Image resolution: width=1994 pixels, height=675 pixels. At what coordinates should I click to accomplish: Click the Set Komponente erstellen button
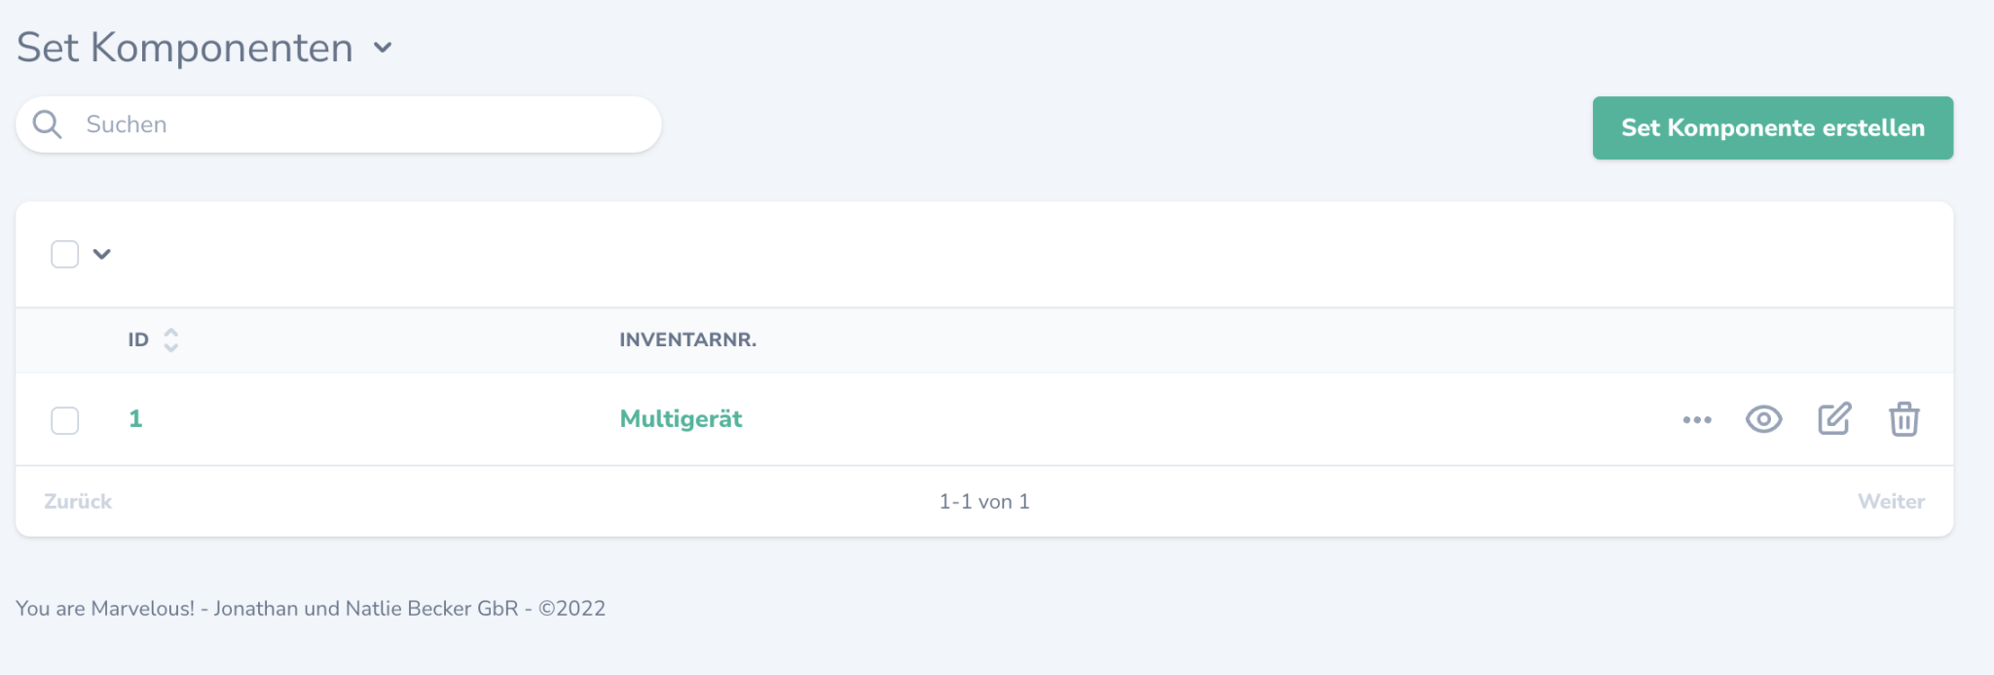tap(1771, 126)
